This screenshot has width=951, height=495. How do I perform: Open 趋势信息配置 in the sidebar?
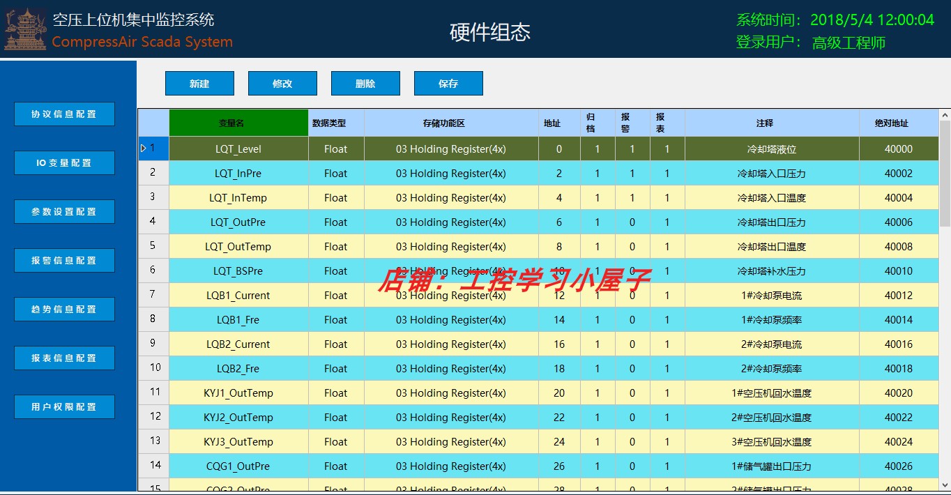point(64,310)
